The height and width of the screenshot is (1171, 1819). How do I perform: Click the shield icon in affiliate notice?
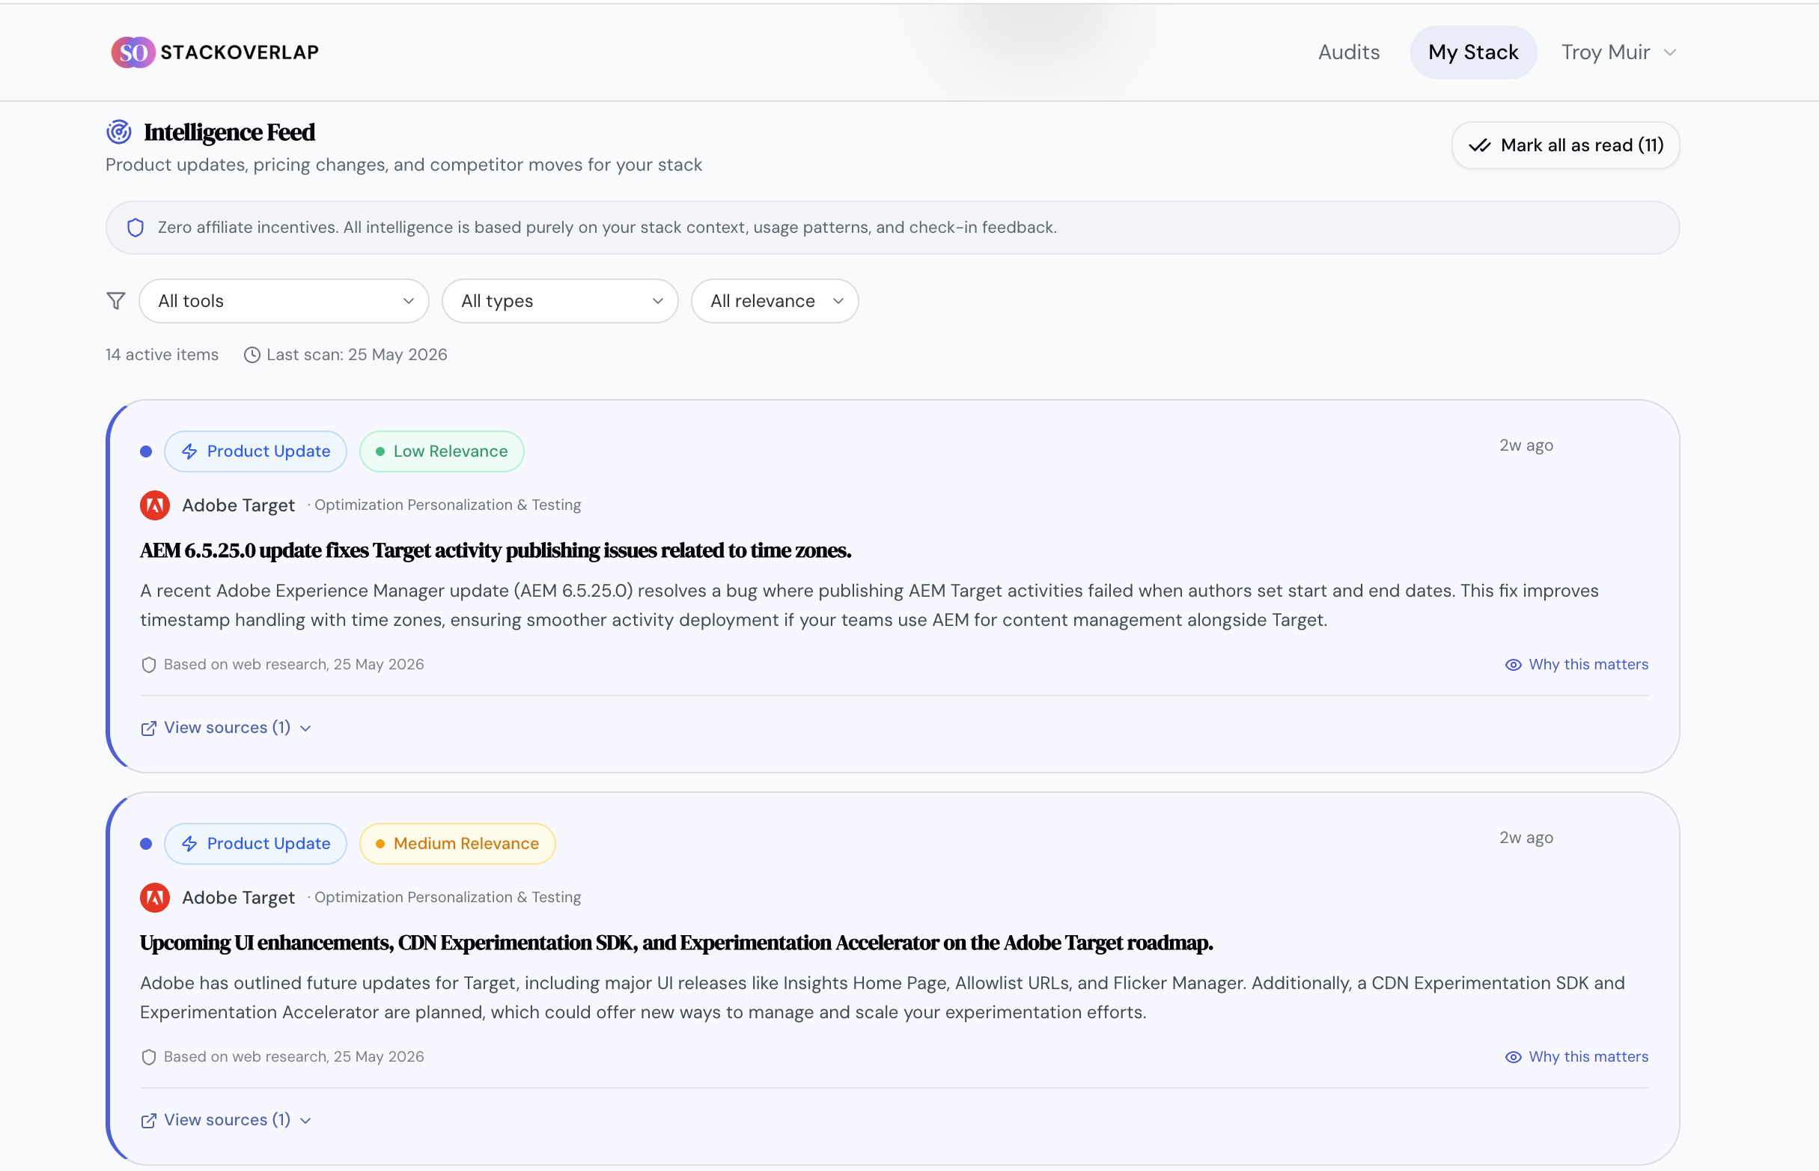click(x=135, y=228)
